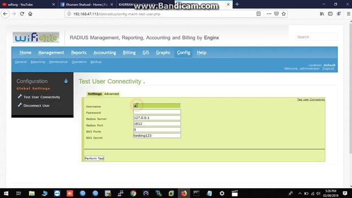Bookmark this page with the star icon
The width and height of the screenshot is (352, 198).
click(284, 14)
